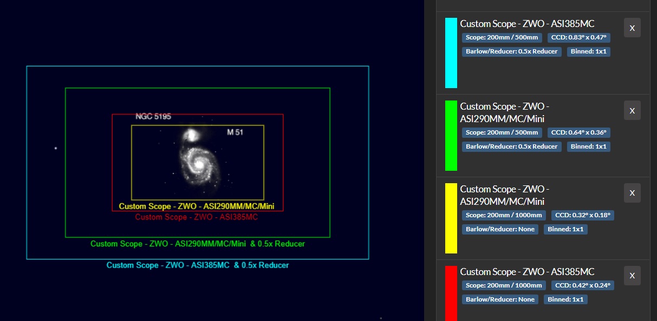This screenshot has width=657, height=321.
Task: Click the red color swatch
Action: 451,293
